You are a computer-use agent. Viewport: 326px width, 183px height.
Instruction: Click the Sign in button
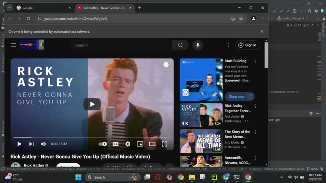(x=248, y=45)
